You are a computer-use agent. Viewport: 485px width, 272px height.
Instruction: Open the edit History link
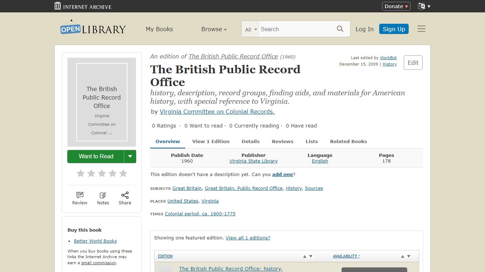(389, 64)
